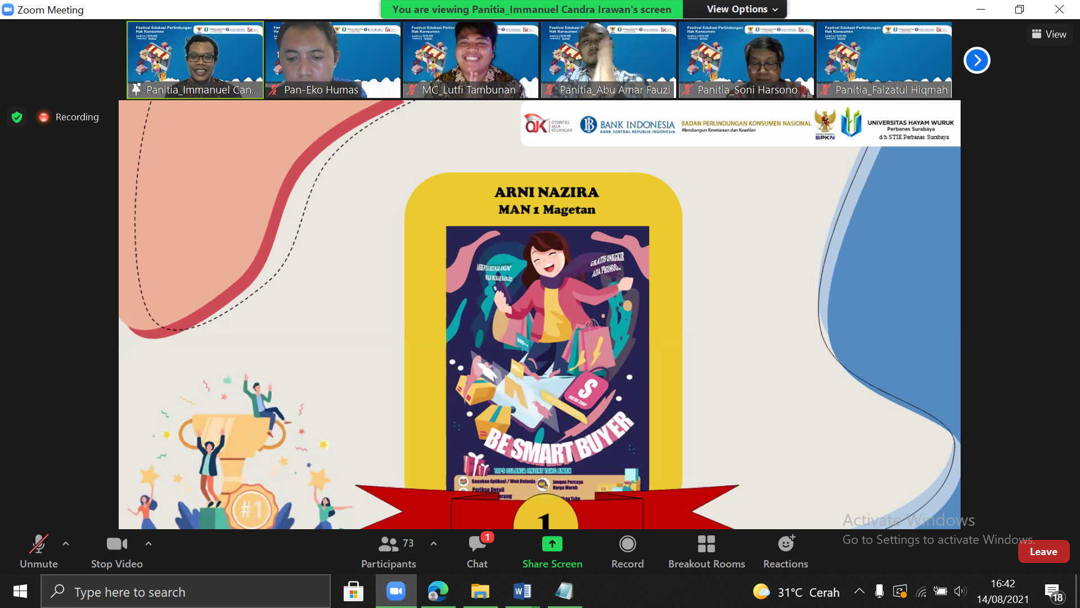Click 'You are viewing' screen share banner

(532, 9)
